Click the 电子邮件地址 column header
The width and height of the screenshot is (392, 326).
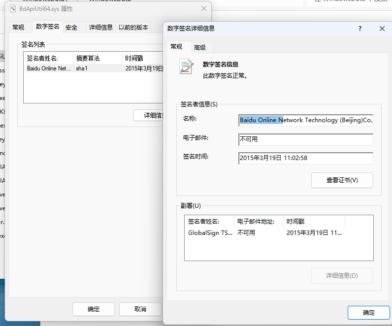point(259,222)
